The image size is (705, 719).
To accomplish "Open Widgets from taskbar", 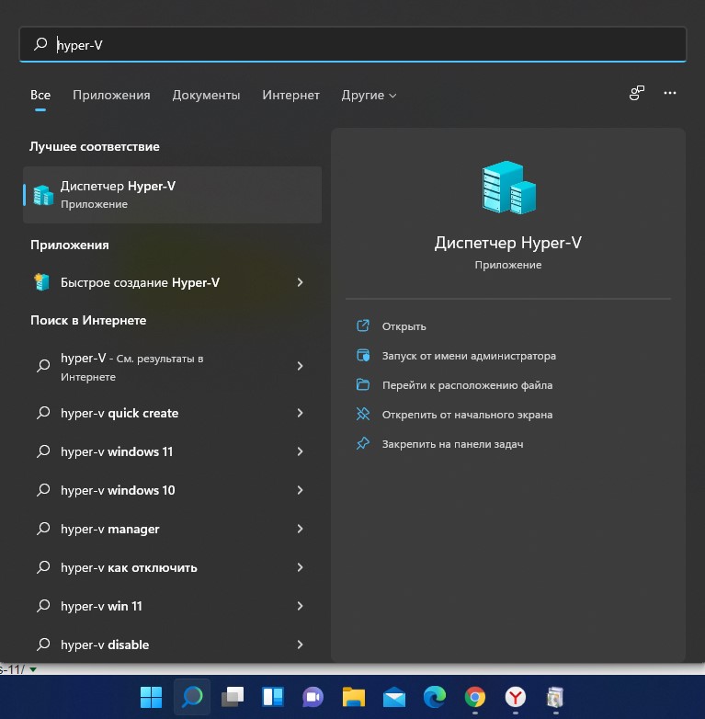I will tap(273, 697).
